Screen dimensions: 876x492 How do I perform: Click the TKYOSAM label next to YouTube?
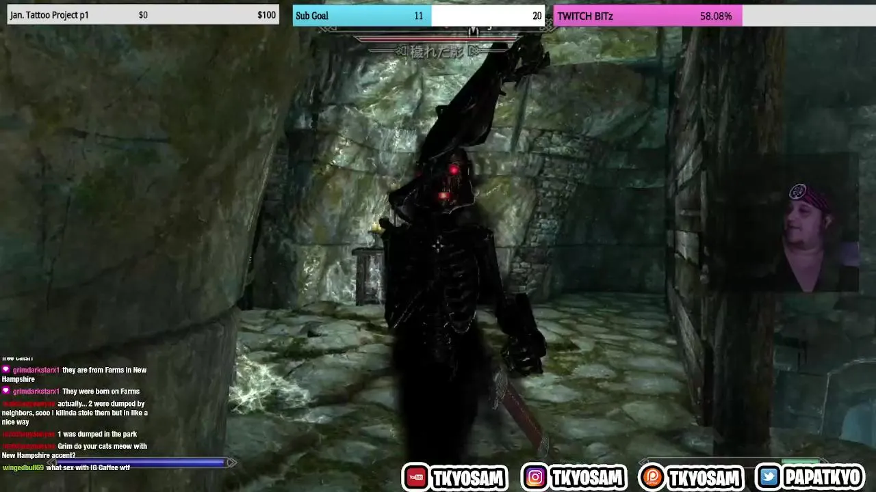(469, 478)
